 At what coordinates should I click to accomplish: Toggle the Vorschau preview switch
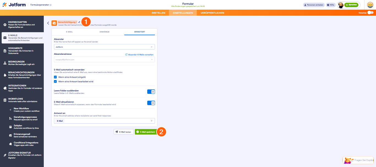click(370, 13)
